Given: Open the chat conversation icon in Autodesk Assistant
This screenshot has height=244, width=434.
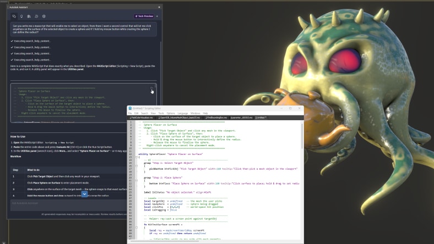Looking at the screenshot, I should click(x=14, y=16).
